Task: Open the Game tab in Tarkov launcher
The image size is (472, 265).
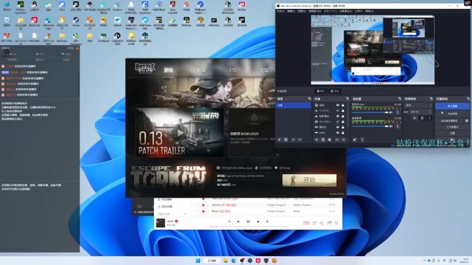Action: tap(169, 70)
